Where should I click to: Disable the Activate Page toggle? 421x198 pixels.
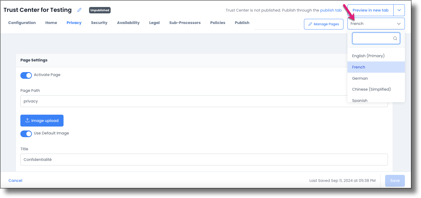coord(26,75)
